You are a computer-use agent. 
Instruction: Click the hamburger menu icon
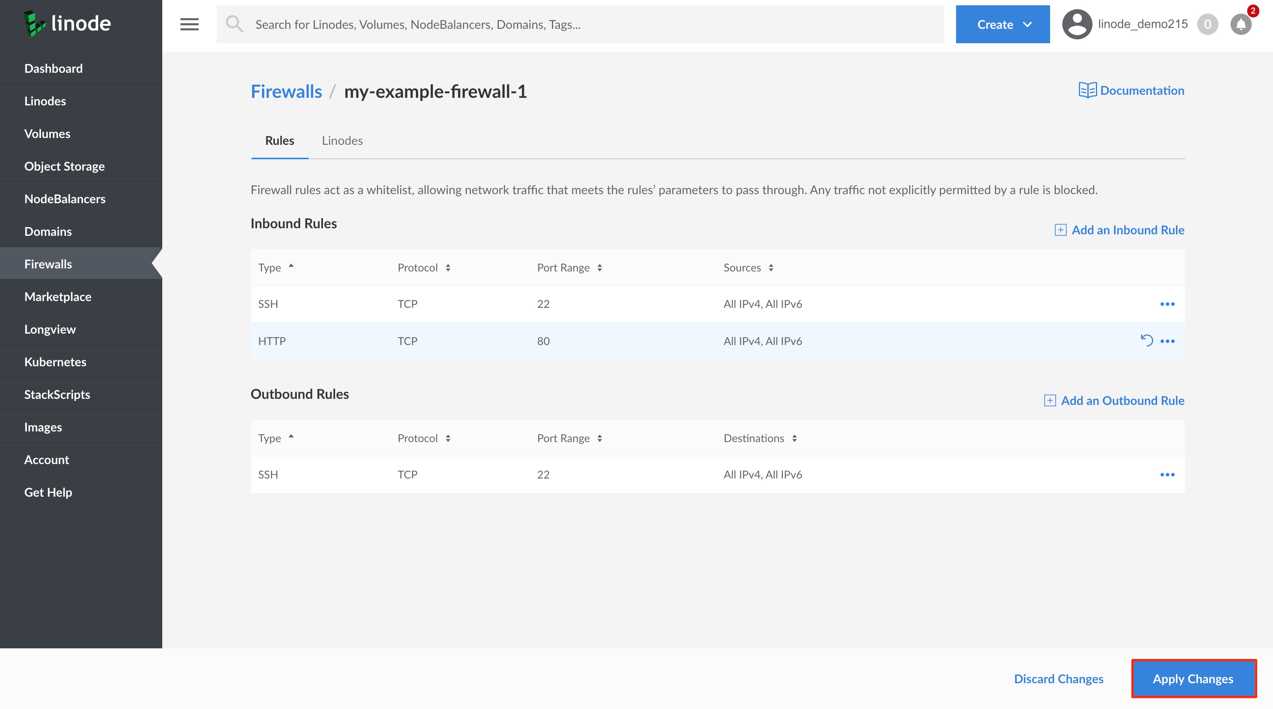click(189, 24)
